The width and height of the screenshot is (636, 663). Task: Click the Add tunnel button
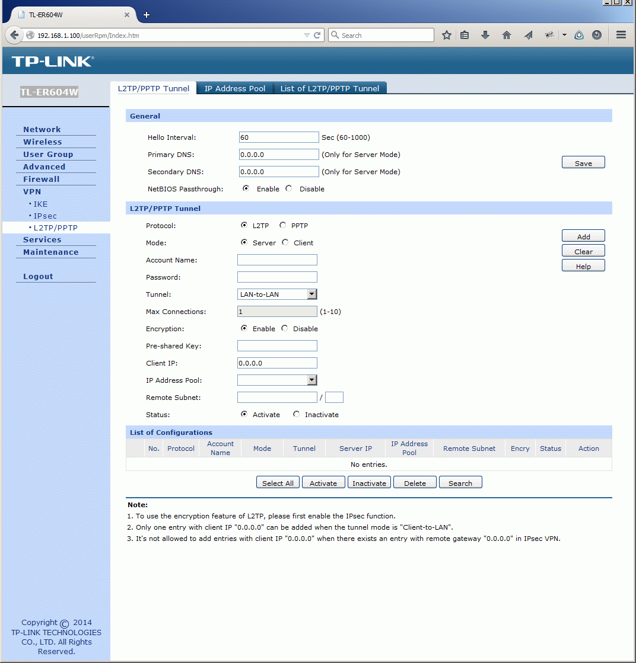(583, 236)
